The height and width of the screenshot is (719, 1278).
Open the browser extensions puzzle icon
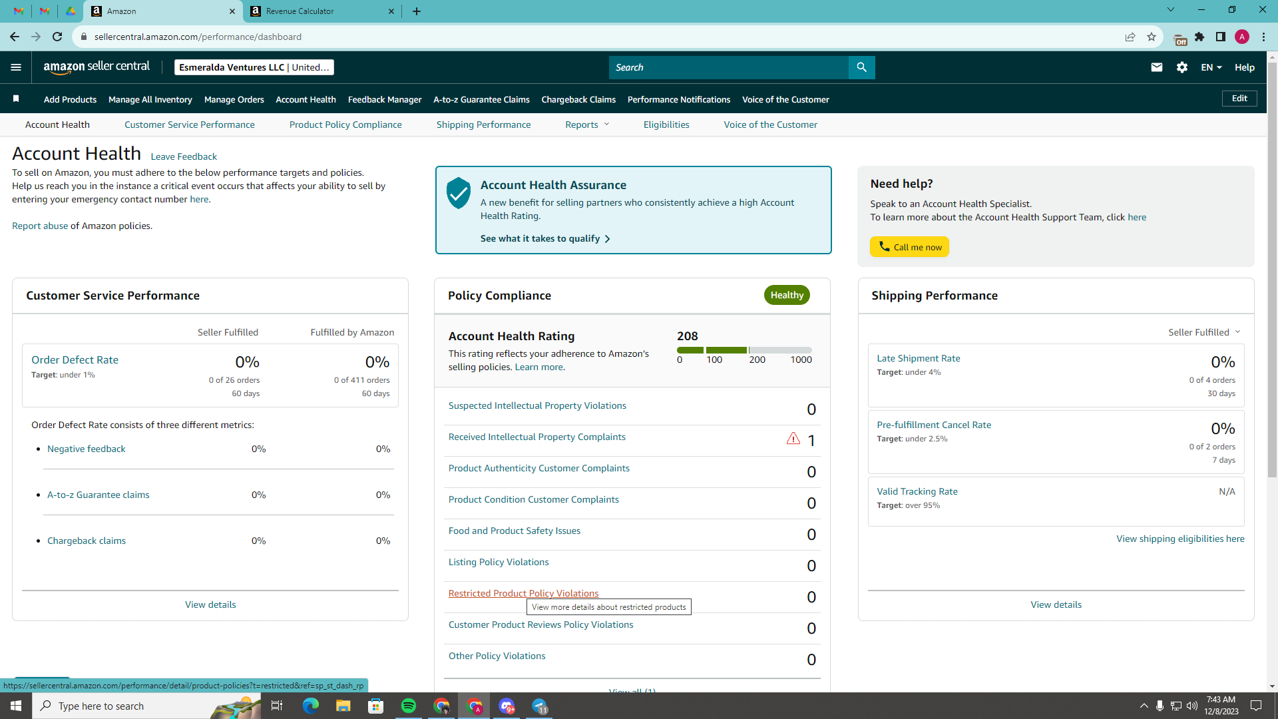pos(1199,37)
